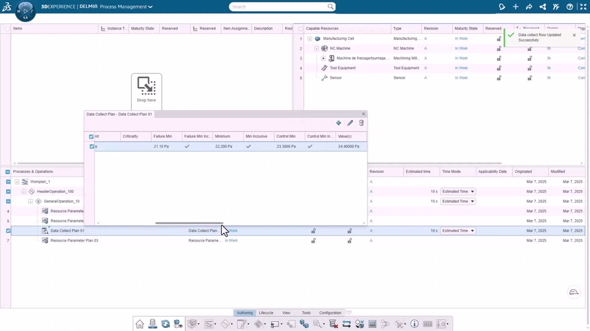Screen dimensions: 590x331
Task: Open the assistant helmet icon at the bottom right
Action: pos(574,292)
